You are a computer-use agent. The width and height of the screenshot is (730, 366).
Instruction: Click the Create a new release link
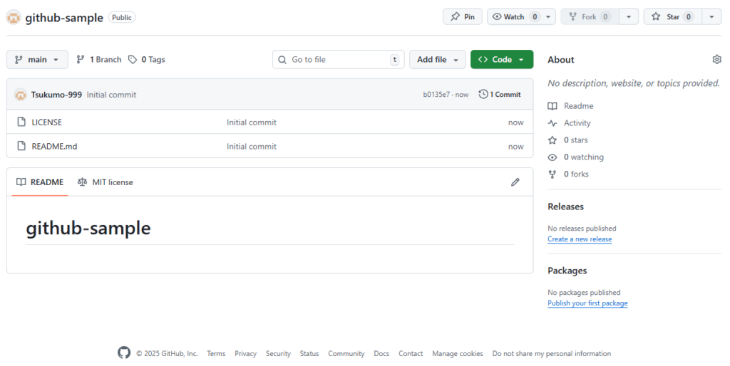[579, 239]
